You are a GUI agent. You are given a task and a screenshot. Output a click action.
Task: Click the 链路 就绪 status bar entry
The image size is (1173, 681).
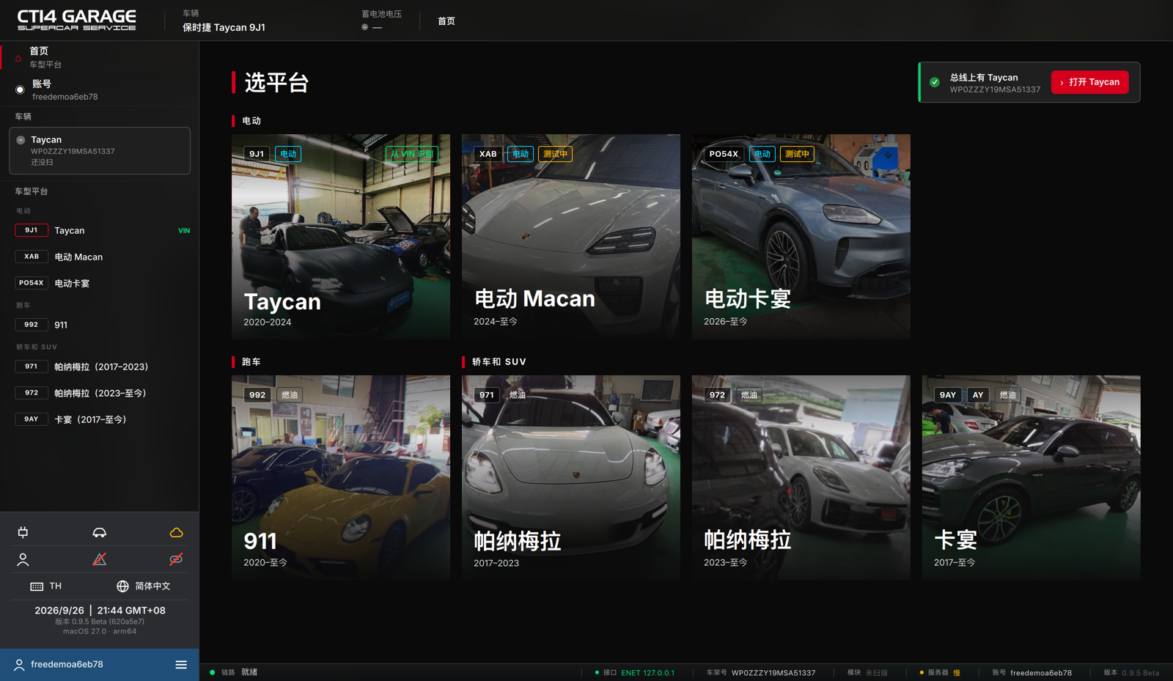[234, 672]
